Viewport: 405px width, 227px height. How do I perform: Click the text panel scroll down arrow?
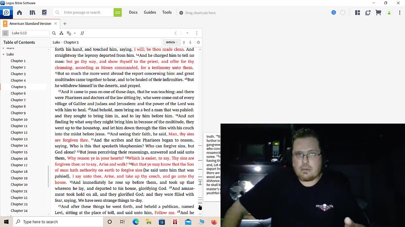(200, 214)
